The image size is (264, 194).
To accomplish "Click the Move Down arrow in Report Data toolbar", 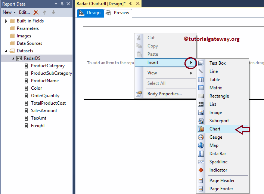I will [x=53, y=12].
